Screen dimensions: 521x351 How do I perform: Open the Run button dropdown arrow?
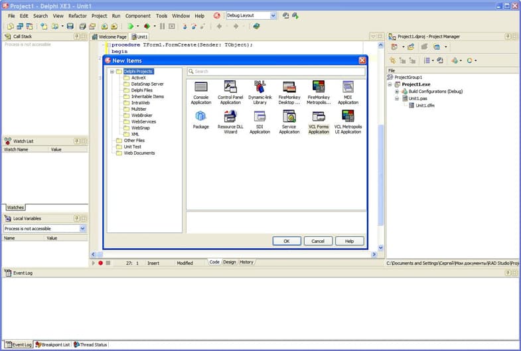(137, 27)
